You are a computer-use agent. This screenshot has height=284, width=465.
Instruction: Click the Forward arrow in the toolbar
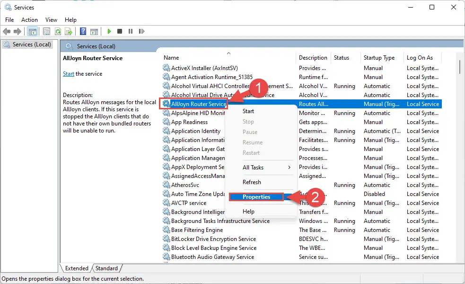click(18, 31)
